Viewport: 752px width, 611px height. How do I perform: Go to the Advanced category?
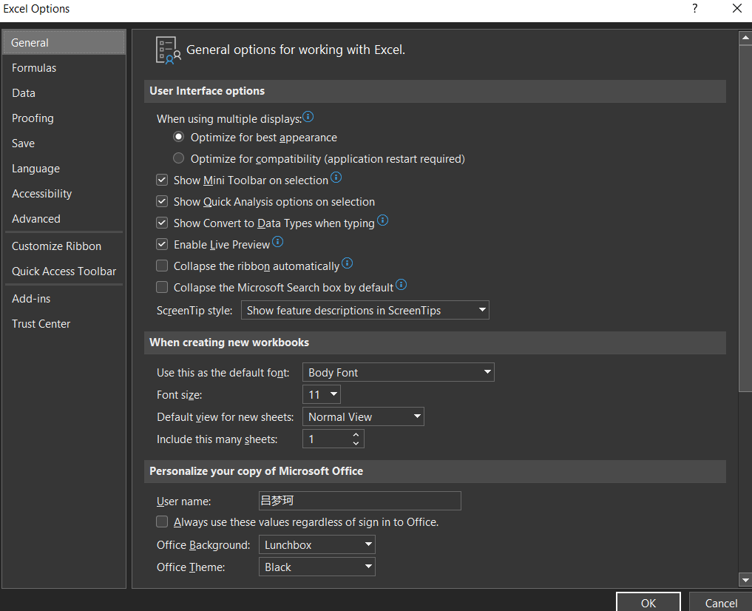(64, 219)
